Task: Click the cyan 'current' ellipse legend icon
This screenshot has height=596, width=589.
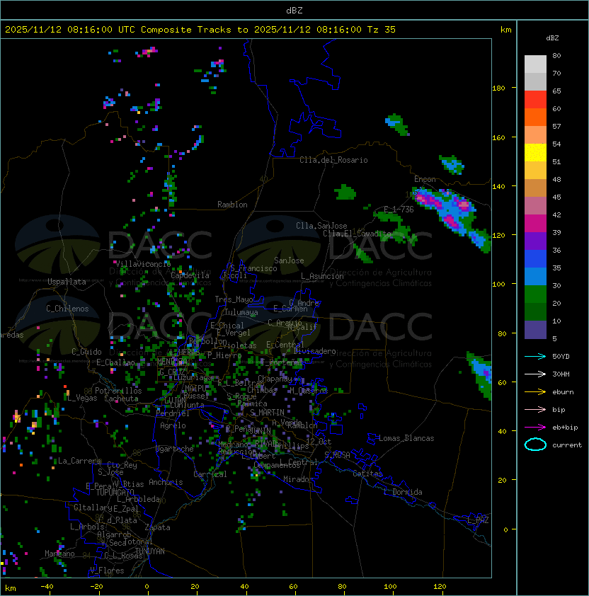Action: pos(535,445)
